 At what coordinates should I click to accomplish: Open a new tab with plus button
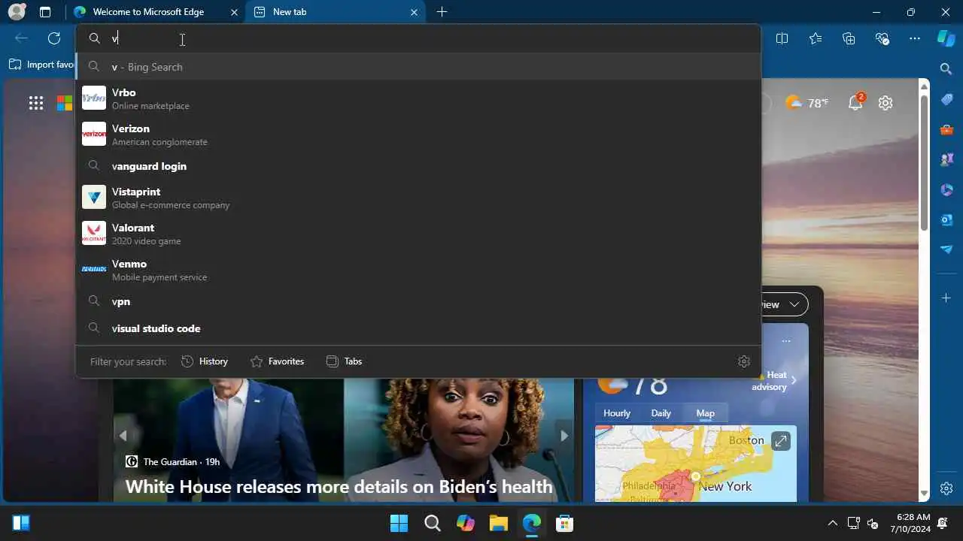pos(442,12)
